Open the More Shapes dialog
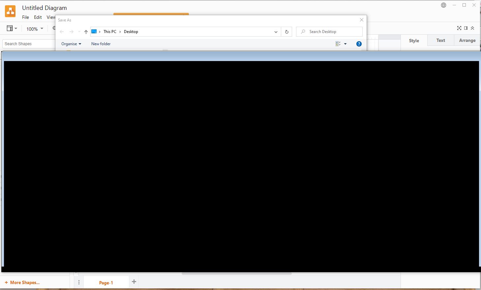 [22, 282]
